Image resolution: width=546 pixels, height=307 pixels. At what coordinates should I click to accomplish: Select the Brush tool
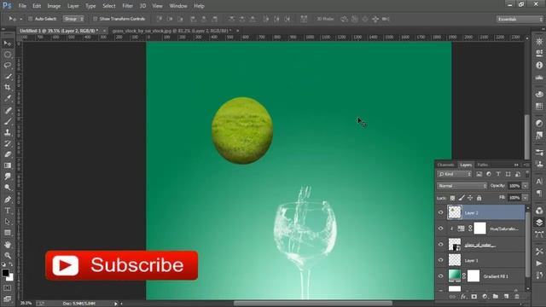point(8,121)
